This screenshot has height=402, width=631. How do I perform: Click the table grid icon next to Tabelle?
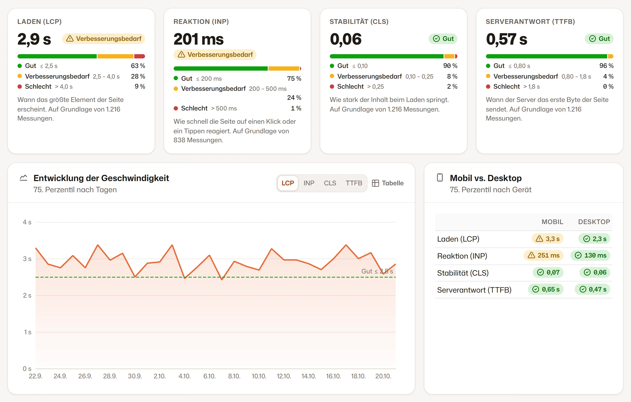pos(375,183)
